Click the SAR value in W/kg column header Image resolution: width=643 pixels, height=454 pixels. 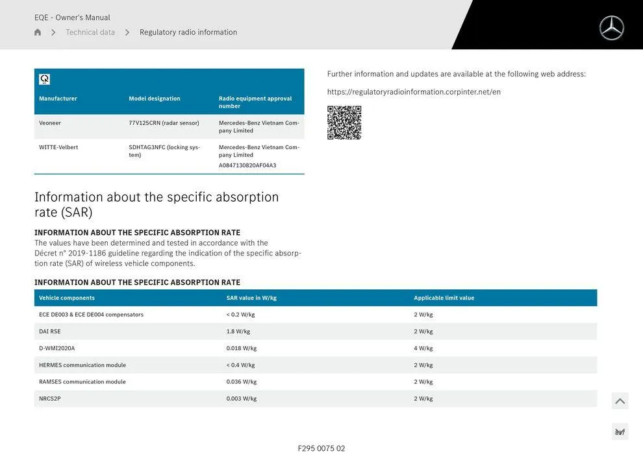[x=250, y=297]
